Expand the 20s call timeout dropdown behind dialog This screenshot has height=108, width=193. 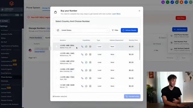point(156,50)
